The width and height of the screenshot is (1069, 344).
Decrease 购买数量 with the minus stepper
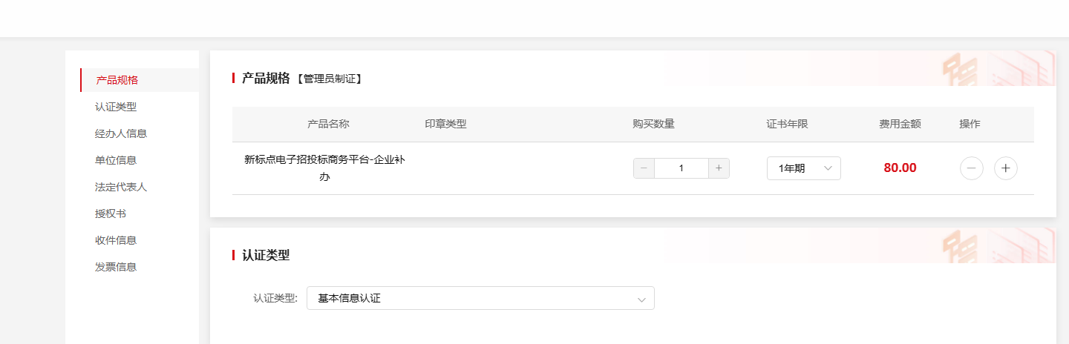644,168
